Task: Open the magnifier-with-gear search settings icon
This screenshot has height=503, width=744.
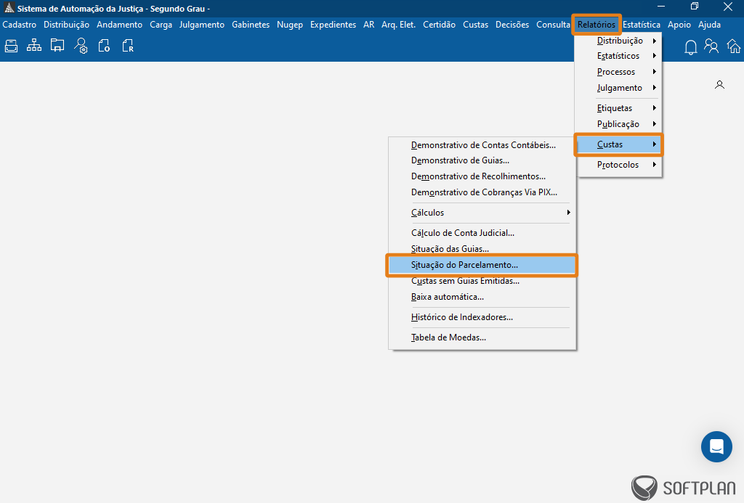Action: coord(81,46)
